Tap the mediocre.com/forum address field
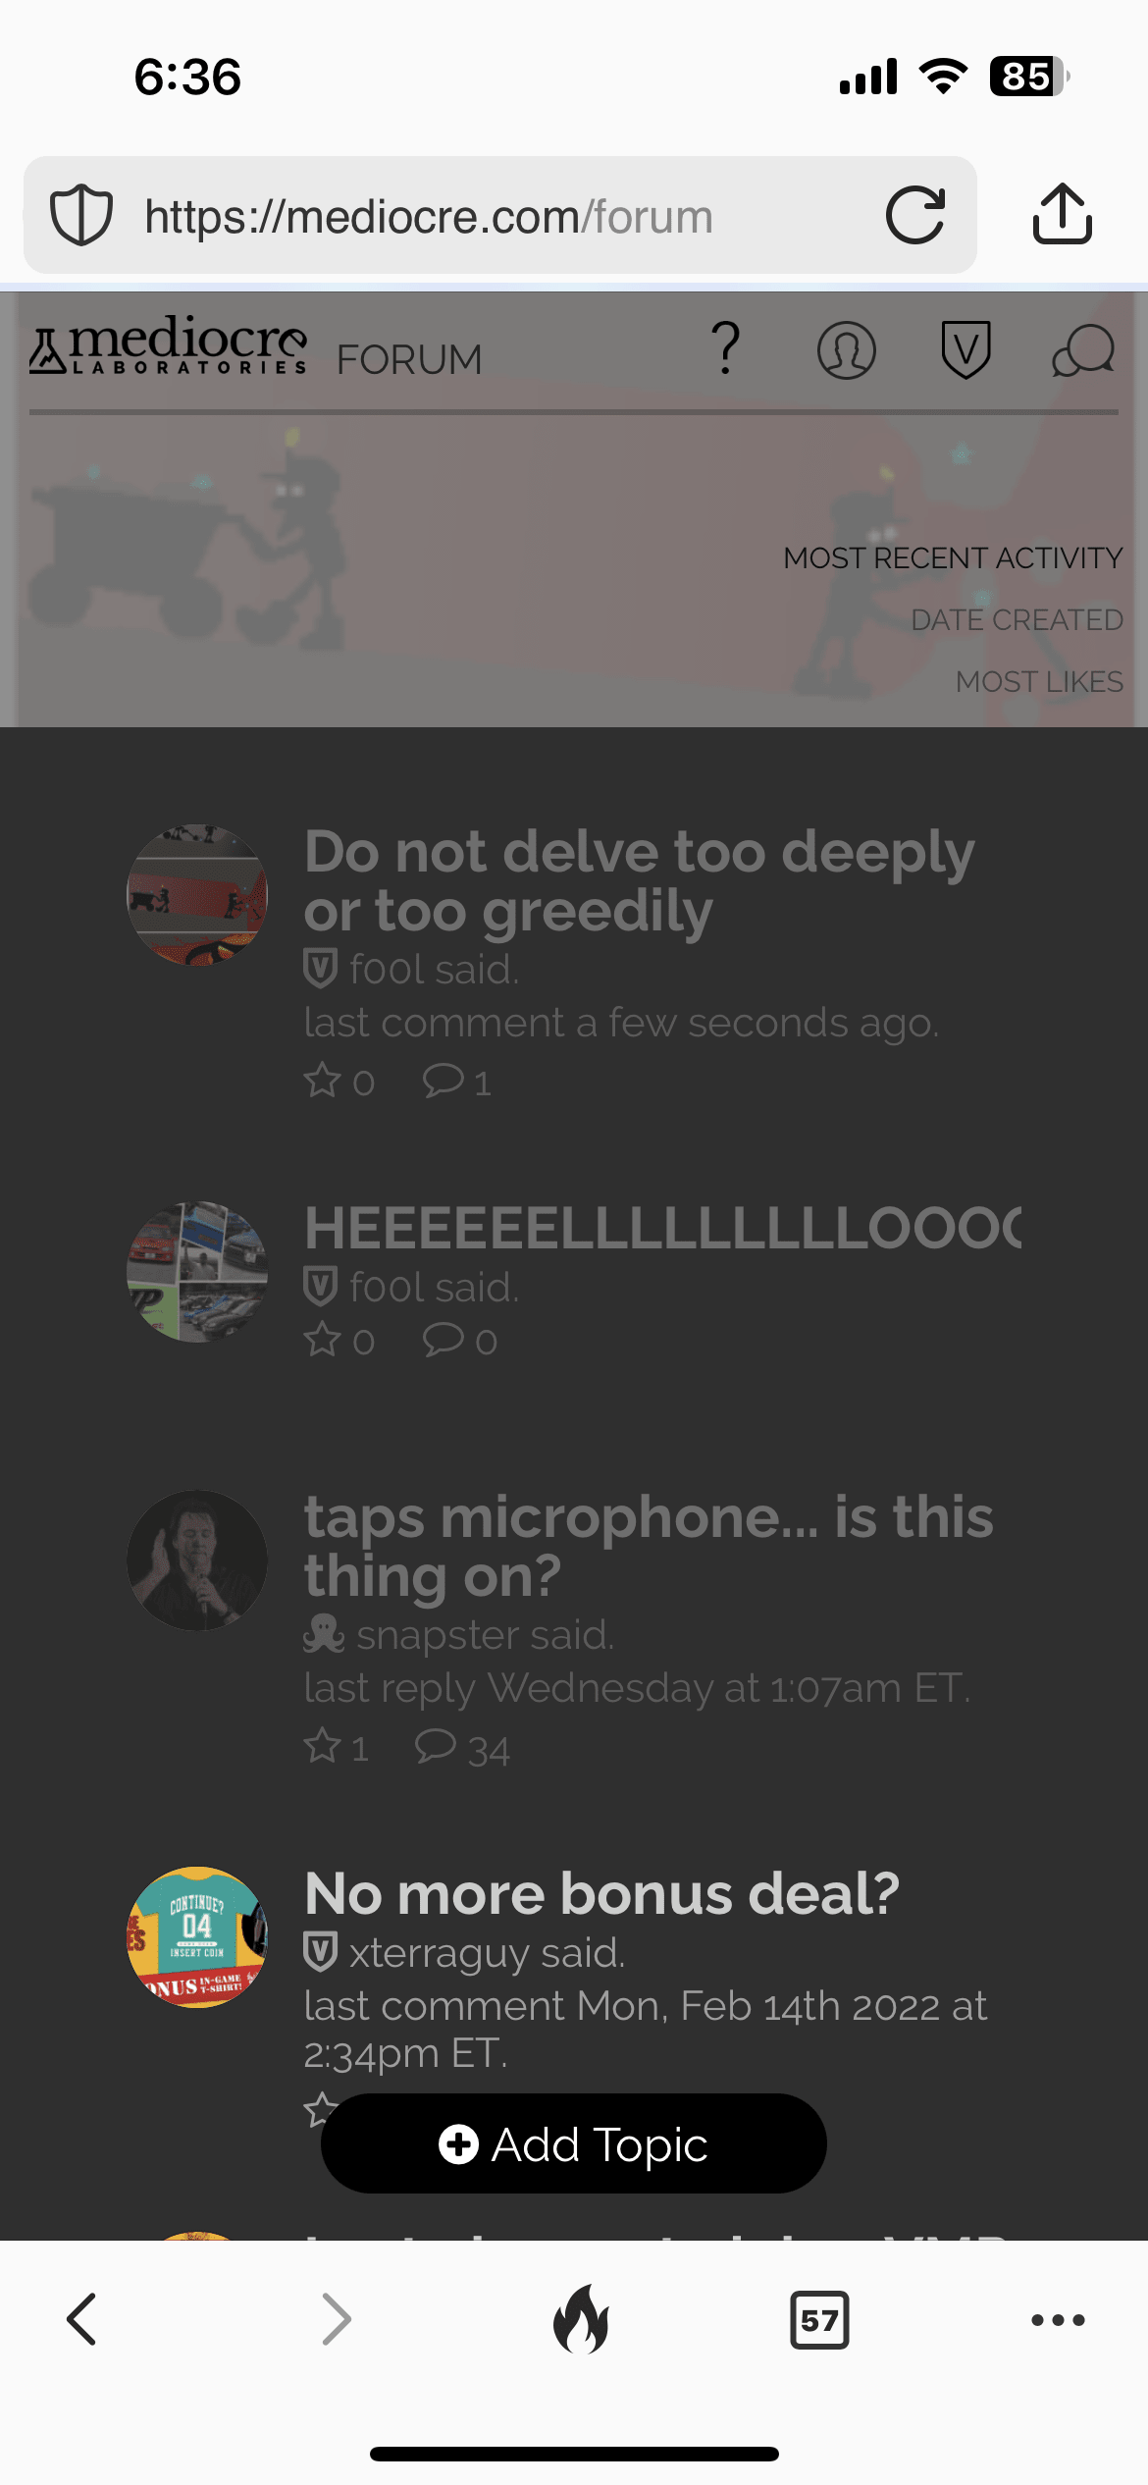The height and width of the screenshot is (2485, 1148). click(500, 215)
